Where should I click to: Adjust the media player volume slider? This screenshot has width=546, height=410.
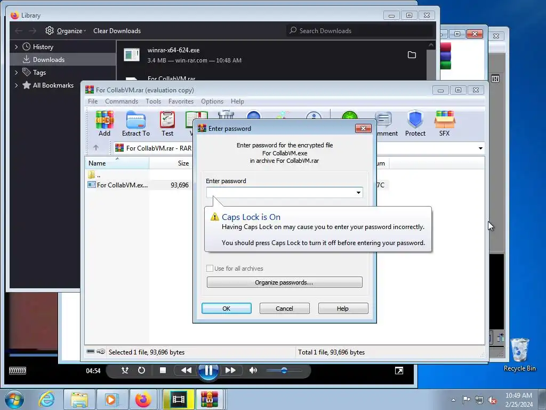tap(284, 370)
